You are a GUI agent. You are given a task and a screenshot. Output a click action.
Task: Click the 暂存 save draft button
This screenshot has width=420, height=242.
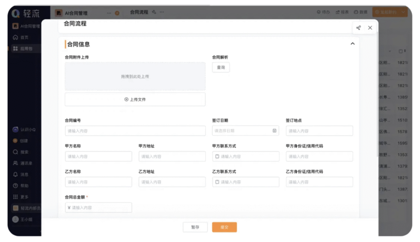pos(195,227)
